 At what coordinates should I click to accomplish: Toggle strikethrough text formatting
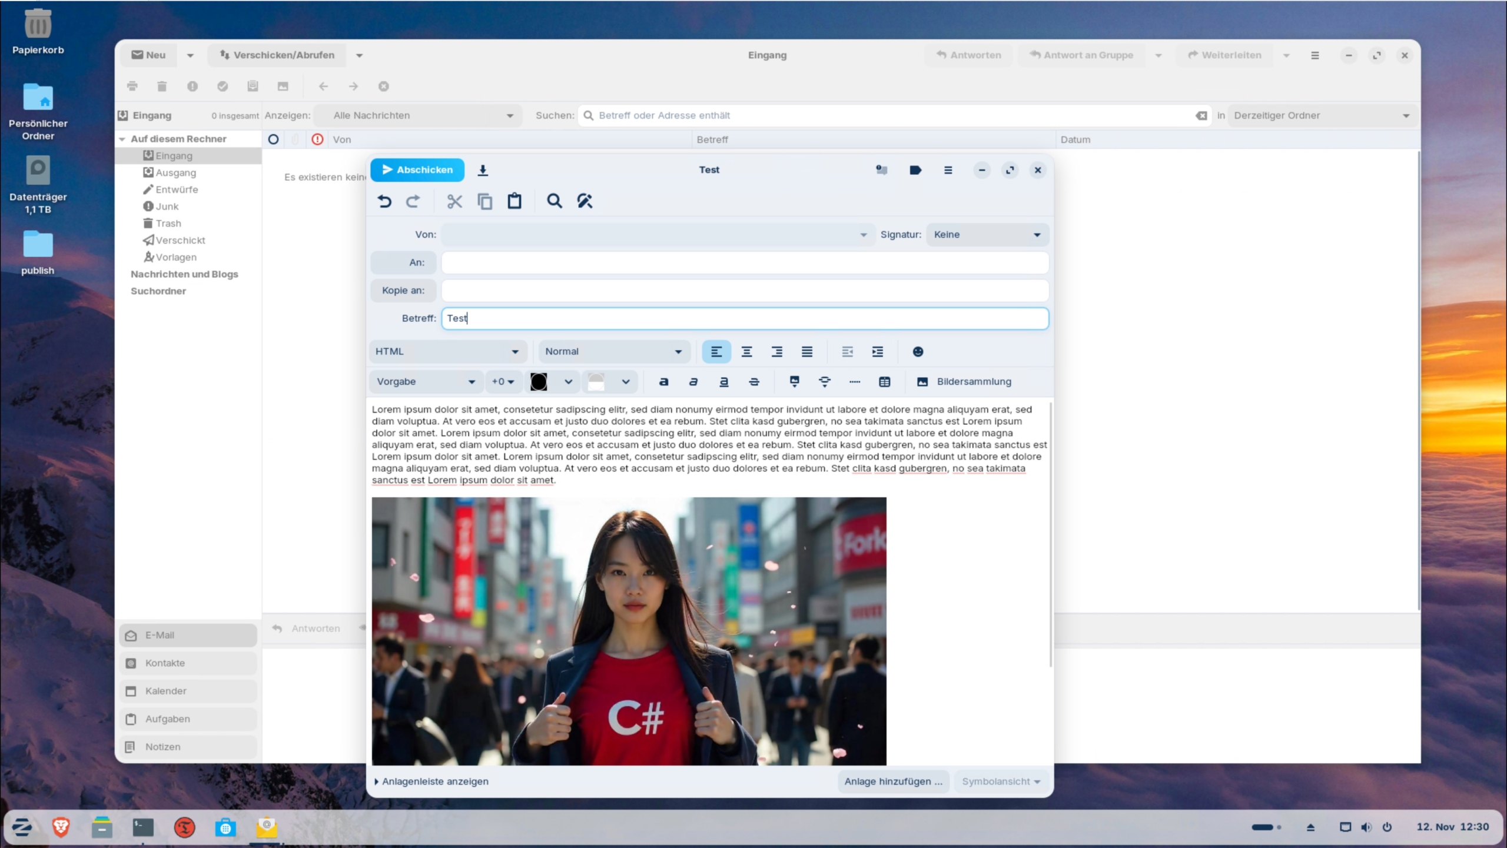pos(754,382)
